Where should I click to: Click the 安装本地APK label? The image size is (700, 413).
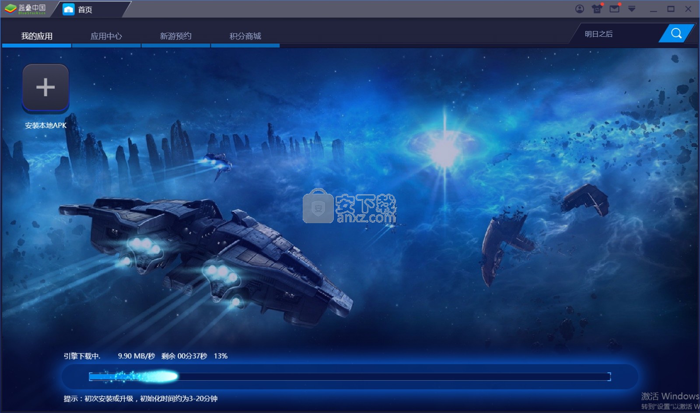click(45, 125)
